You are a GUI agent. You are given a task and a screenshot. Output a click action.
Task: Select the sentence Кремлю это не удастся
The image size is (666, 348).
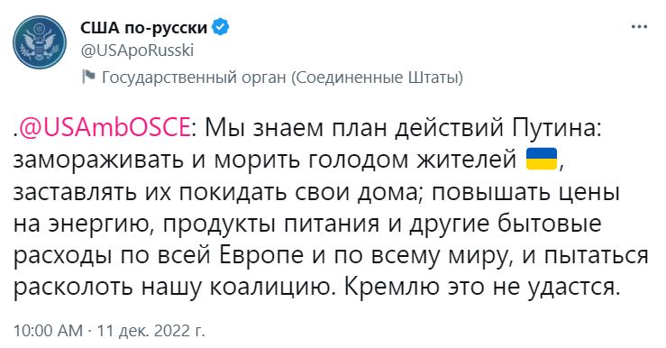point(479,288)
